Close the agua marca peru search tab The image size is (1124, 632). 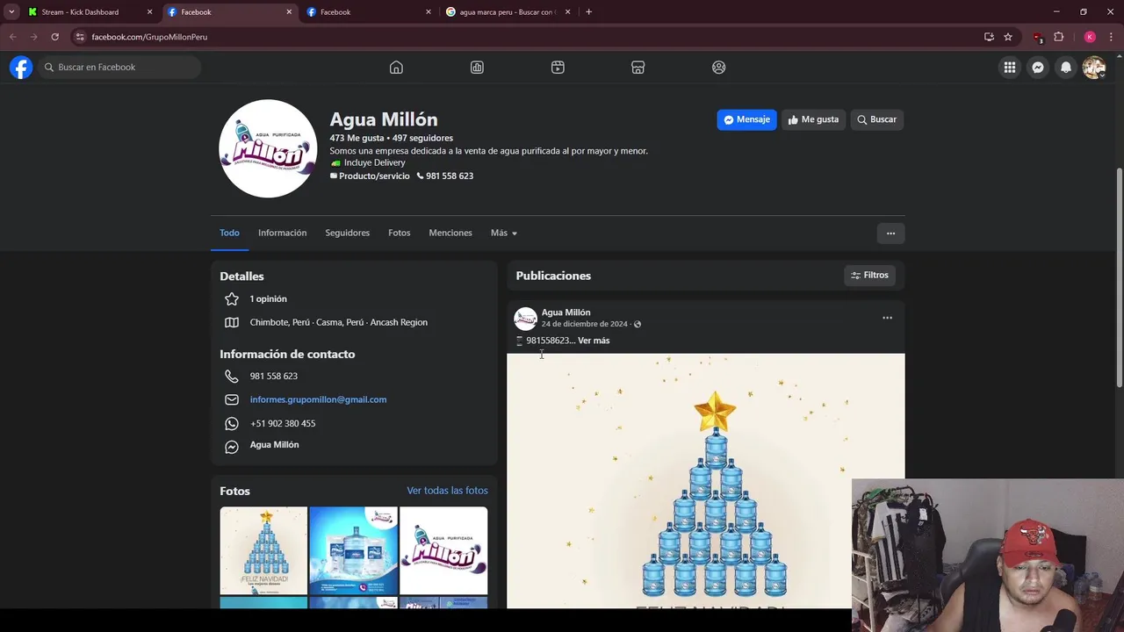click(567, 12)
